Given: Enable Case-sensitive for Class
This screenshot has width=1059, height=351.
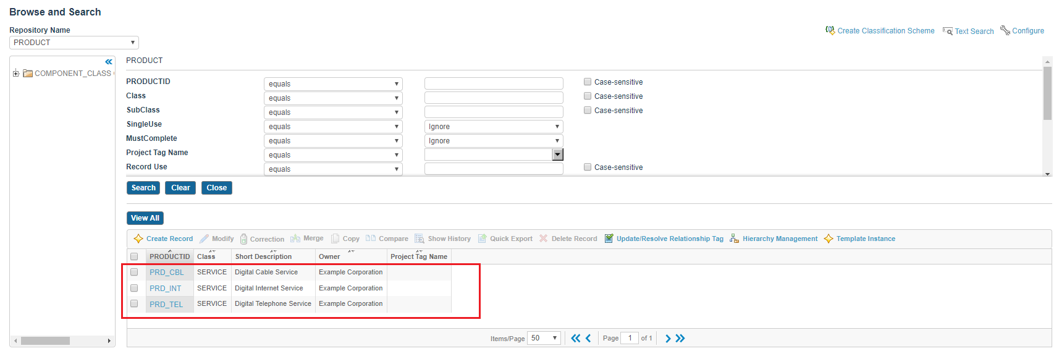Looking at the screenshot, I should pyautogui.click(x=588, y=96).
